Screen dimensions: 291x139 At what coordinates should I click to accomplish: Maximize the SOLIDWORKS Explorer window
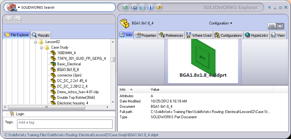pos(280,7)
